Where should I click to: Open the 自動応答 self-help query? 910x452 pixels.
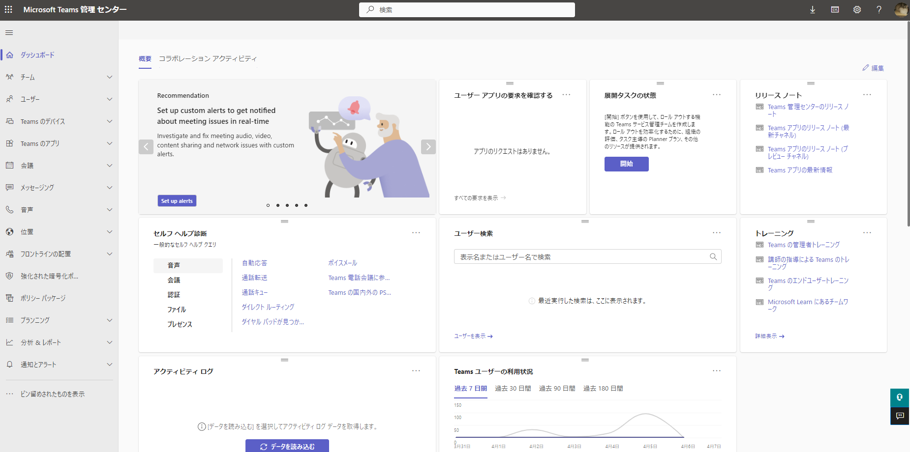tap(254, 263)
